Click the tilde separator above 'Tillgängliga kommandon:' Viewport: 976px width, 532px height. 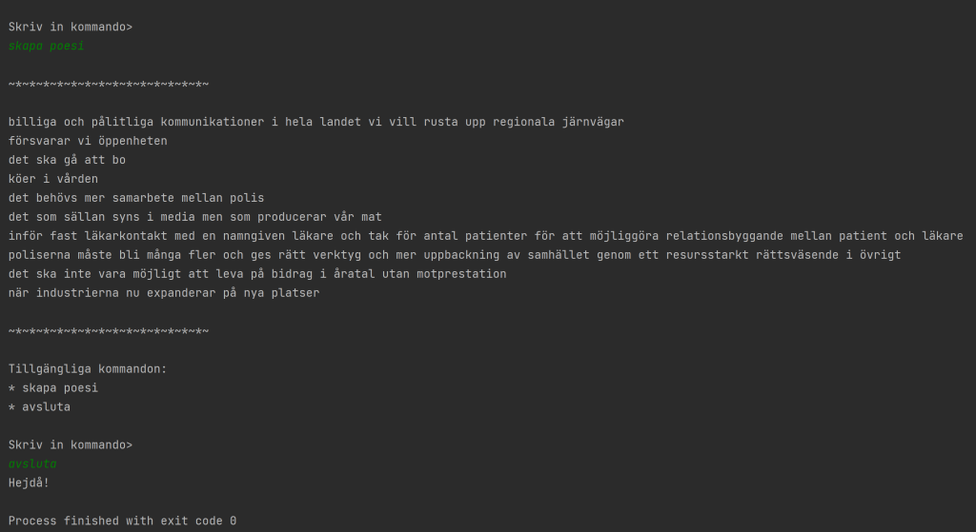108,331
